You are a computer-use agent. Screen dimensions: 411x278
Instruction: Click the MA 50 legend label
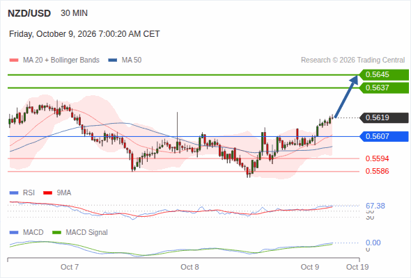[x=132, y=60]
